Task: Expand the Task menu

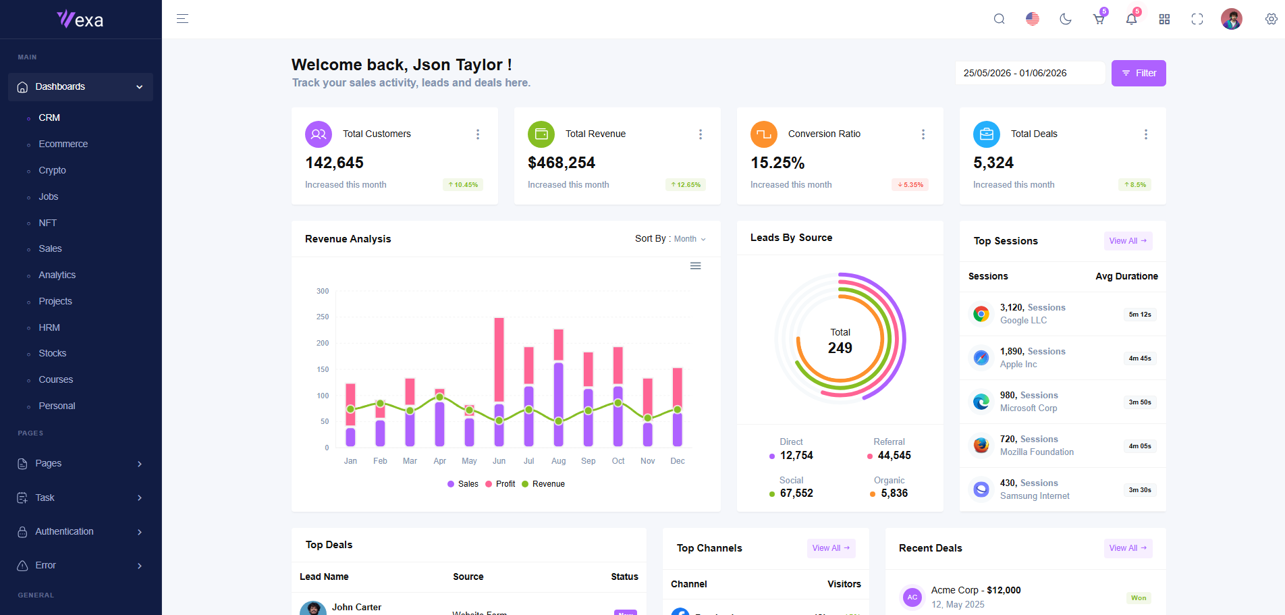Action: pos(80,498)
